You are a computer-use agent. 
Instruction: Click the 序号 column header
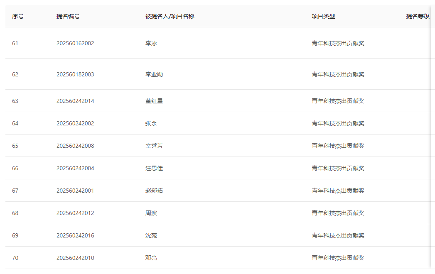(x=18, y=16)
